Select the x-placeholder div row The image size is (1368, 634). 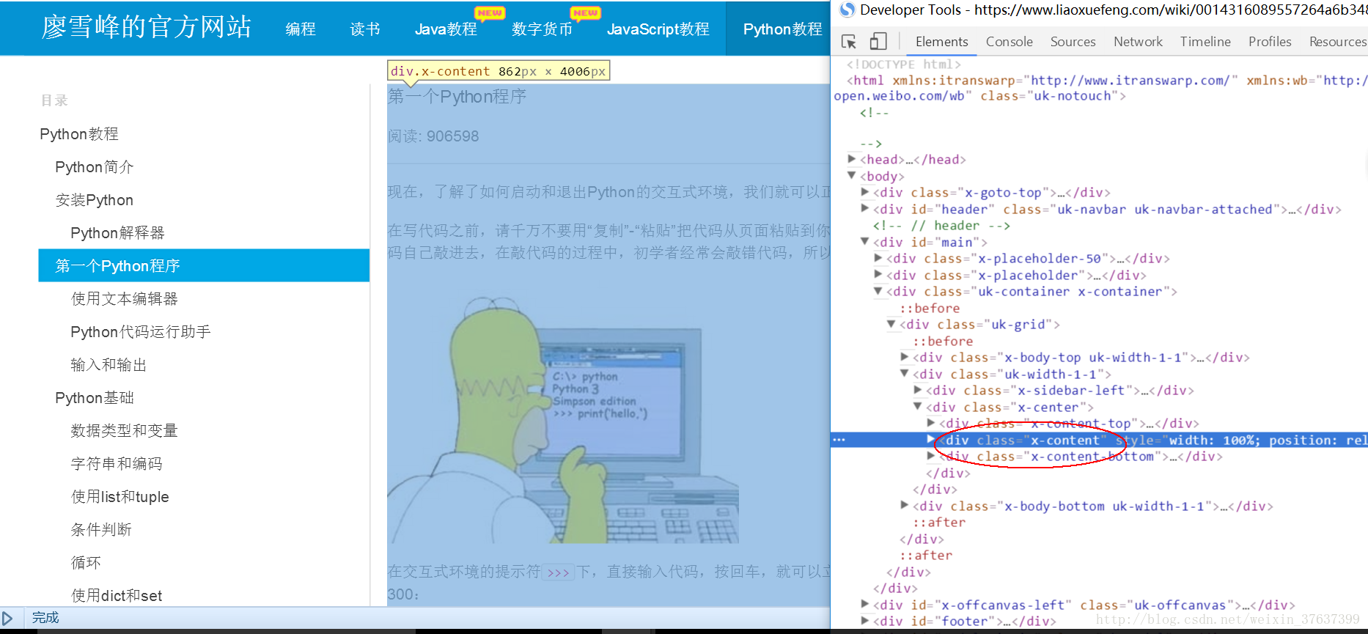coord(1016,275)
